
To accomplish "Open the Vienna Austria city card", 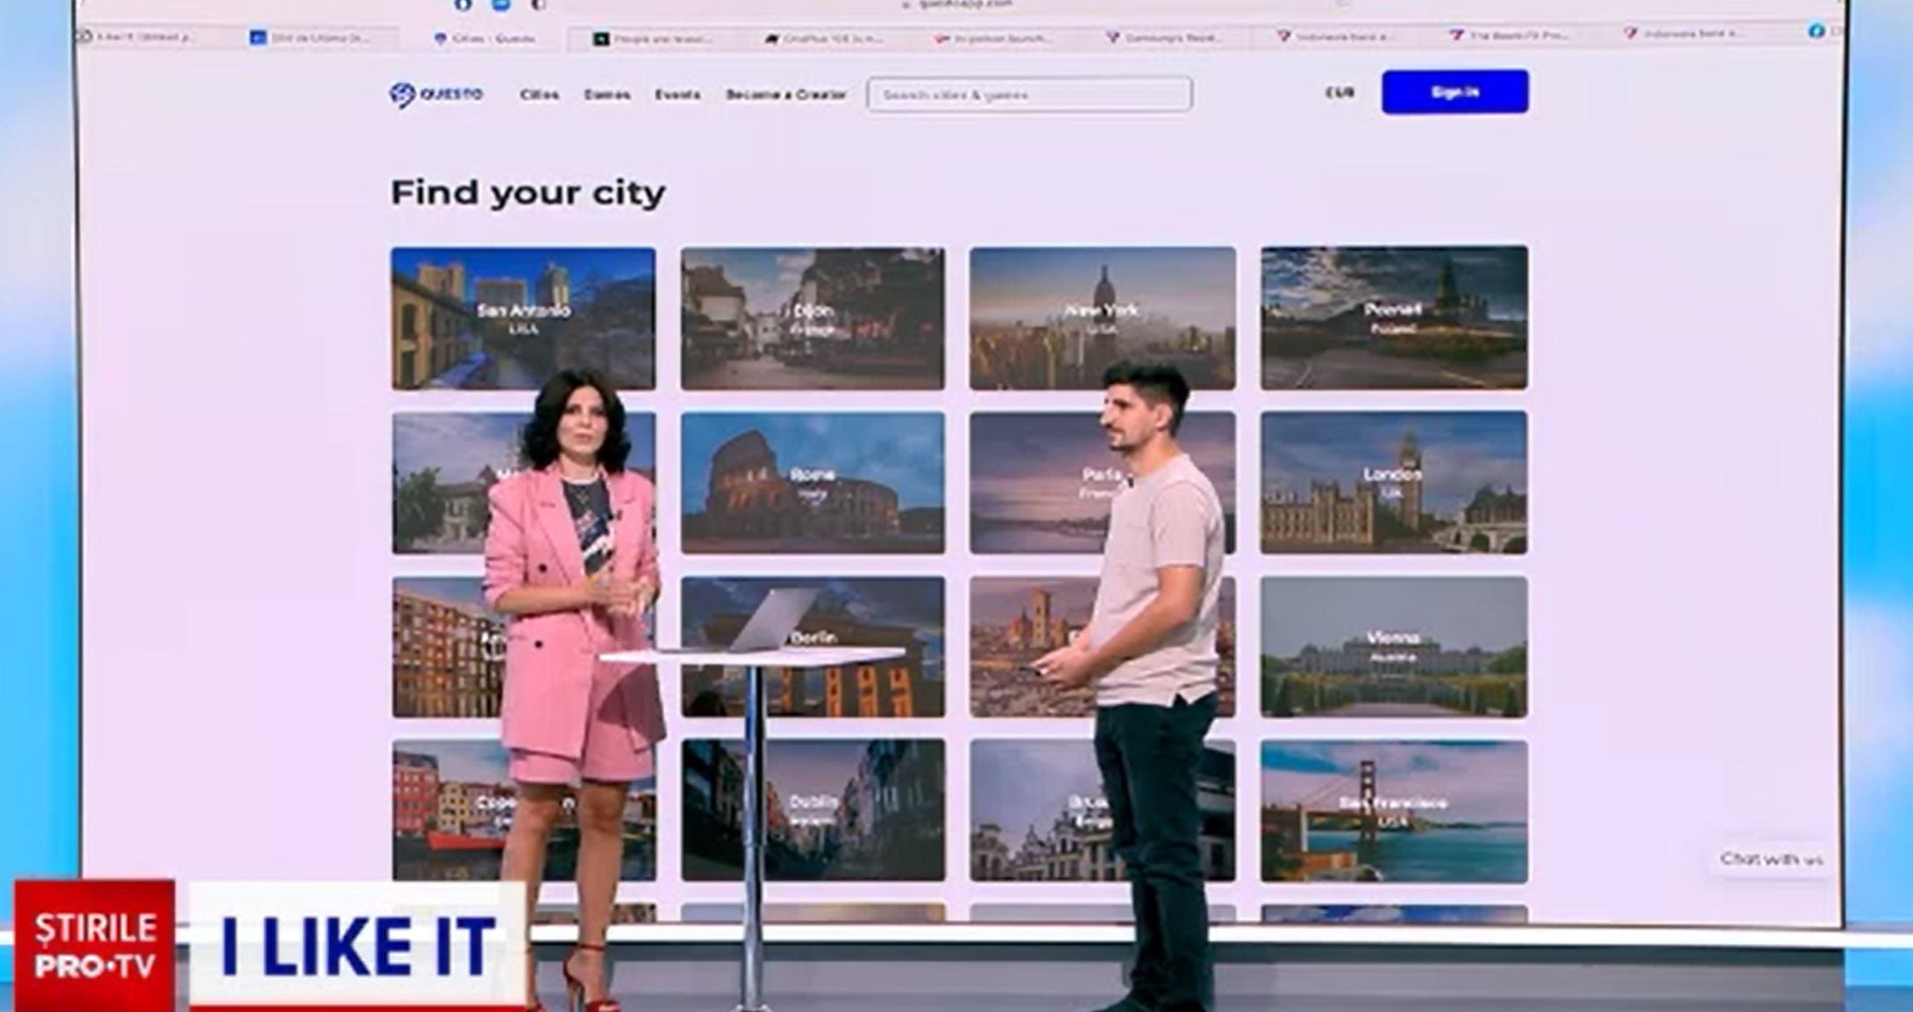I will 1393,646.
